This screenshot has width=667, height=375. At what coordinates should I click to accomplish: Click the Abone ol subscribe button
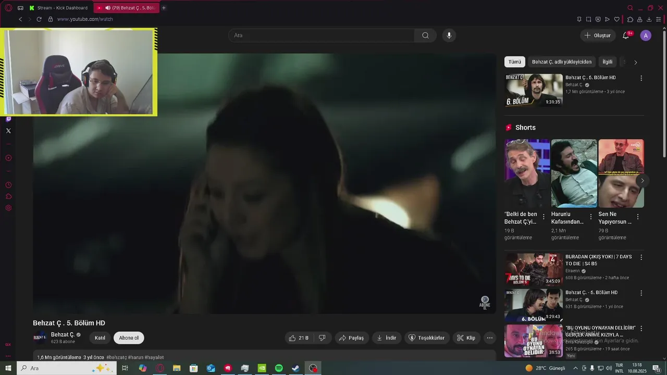(129, 338)
